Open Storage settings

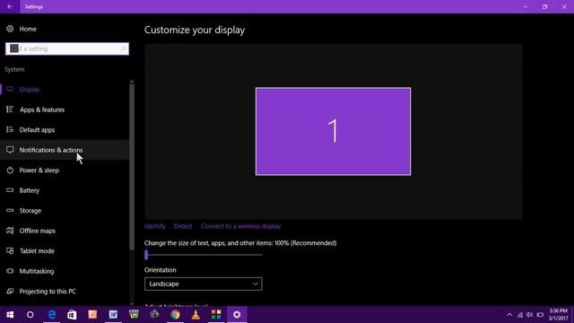pyautogui.click(x=65, y=210)
